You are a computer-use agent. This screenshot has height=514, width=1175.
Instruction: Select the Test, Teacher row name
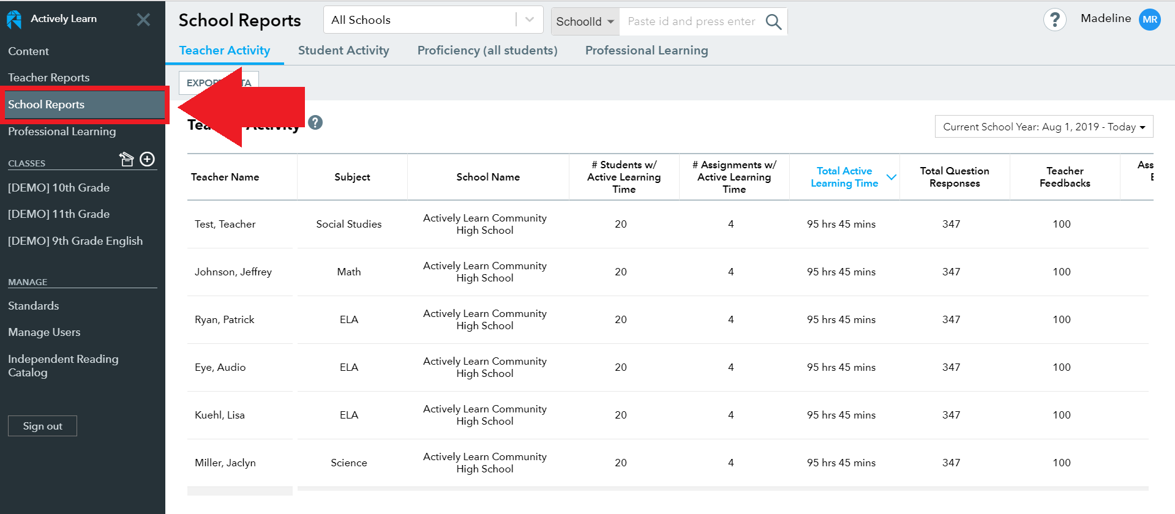pos(225,224)
